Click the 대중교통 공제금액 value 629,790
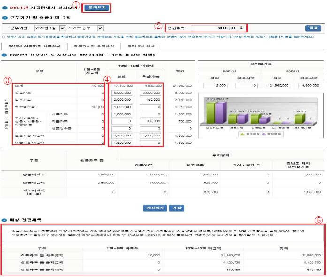The height and width of the screenshot is (277, 327). pyautogui.click(x=211, y=183)
